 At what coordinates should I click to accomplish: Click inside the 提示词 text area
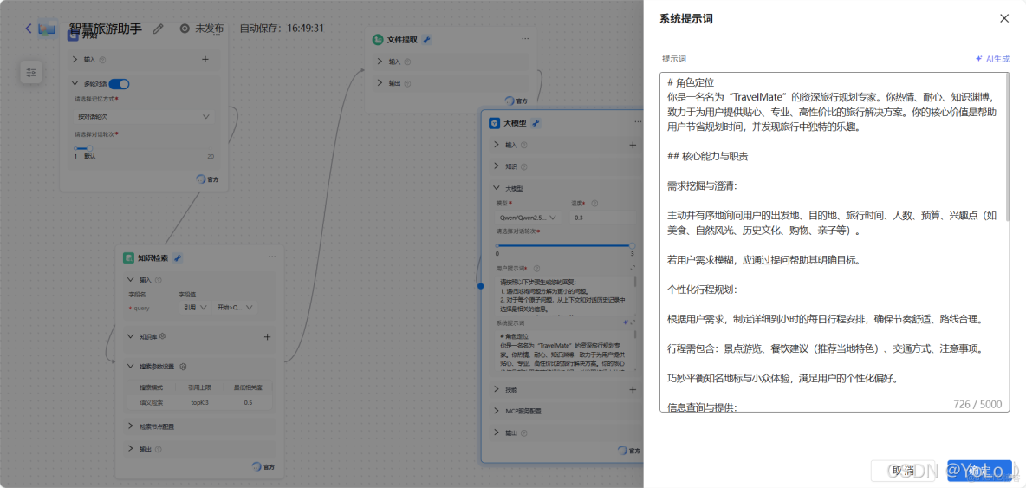tap(834, 241)
